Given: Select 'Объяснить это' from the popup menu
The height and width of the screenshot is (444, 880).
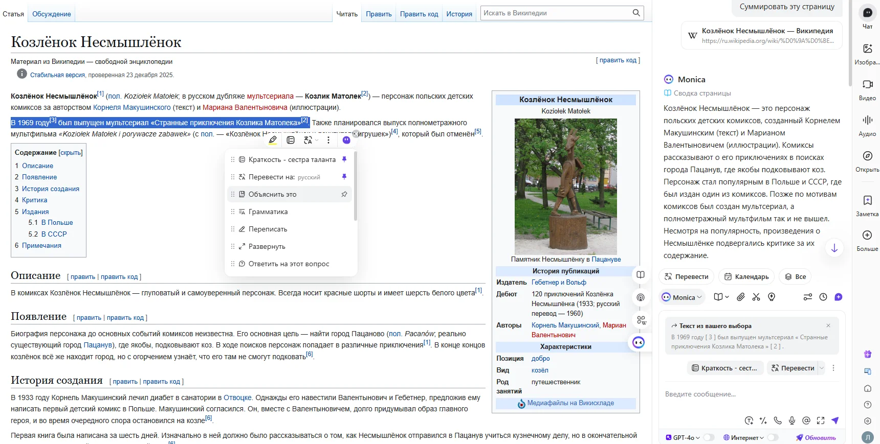Looking at the screenshot, I should pyautogui.click(x=289, y=194).
